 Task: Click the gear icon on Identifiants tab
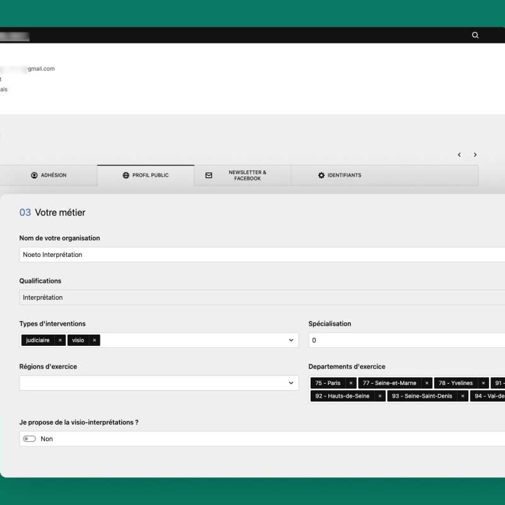click(322, 175)
